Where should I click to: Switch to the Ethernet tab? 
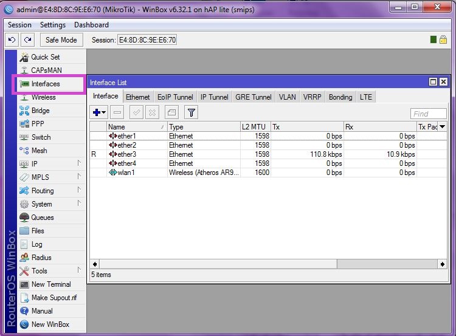[x=138, y=97]
